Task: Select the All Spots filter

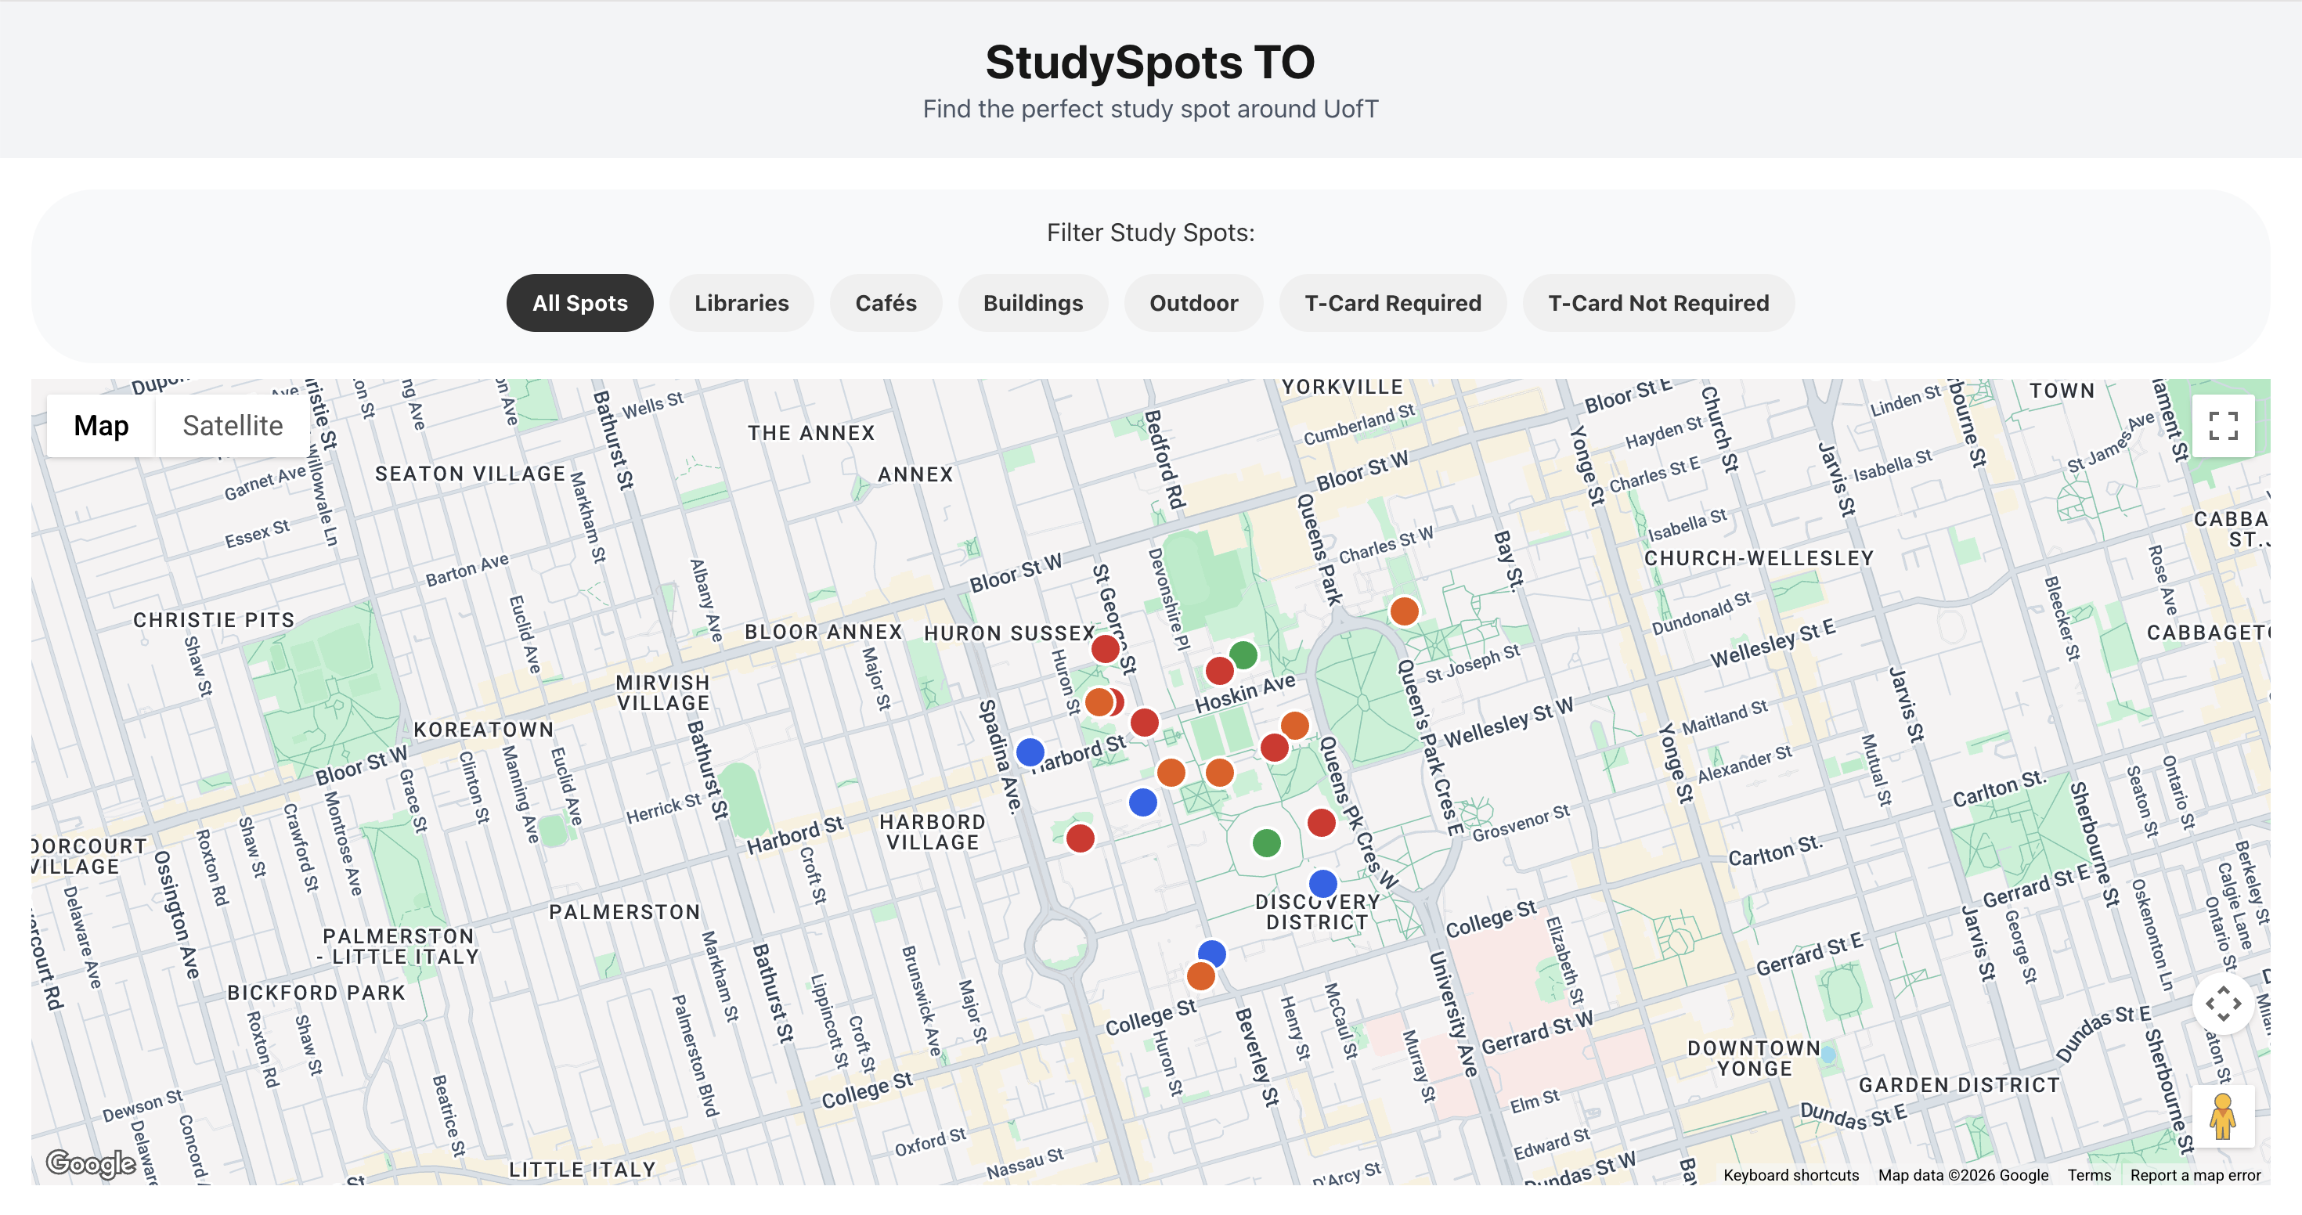Action: point(579,303)
